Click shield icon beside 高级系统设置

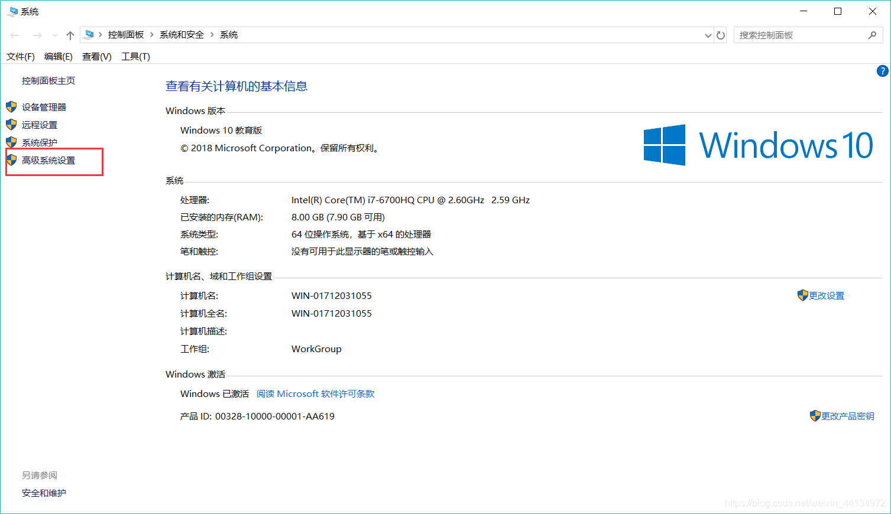(x=11, y=160)
